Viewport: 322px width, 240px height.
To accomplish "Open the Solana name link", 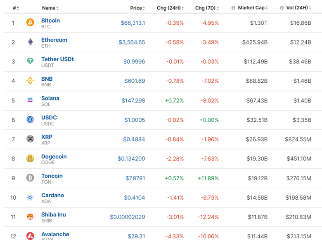I will click(50, 98).
